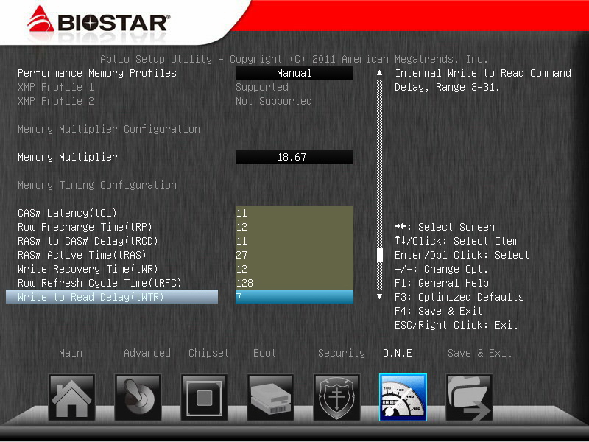The image size is (589, 442).
Task: Open the Memory Multiplier 18.67 dropdown
Action: 294,157
